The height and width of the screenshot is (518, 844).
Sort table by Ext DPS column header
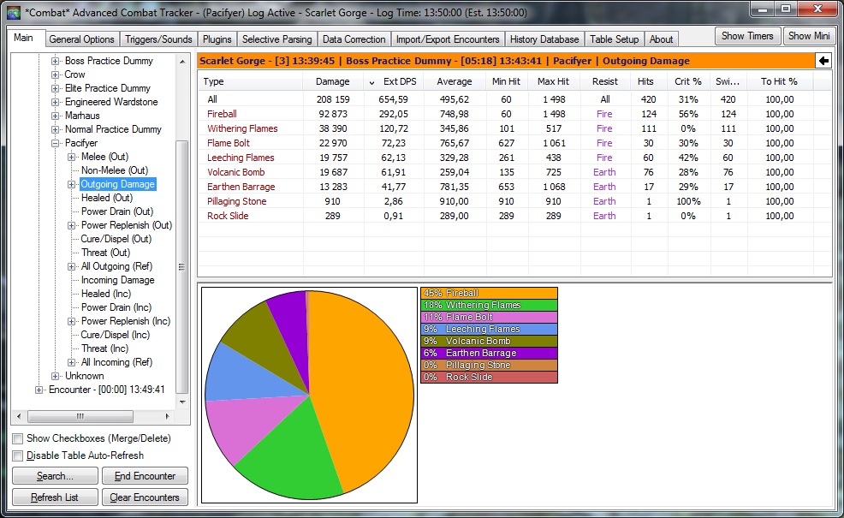[x=394, y=82]
